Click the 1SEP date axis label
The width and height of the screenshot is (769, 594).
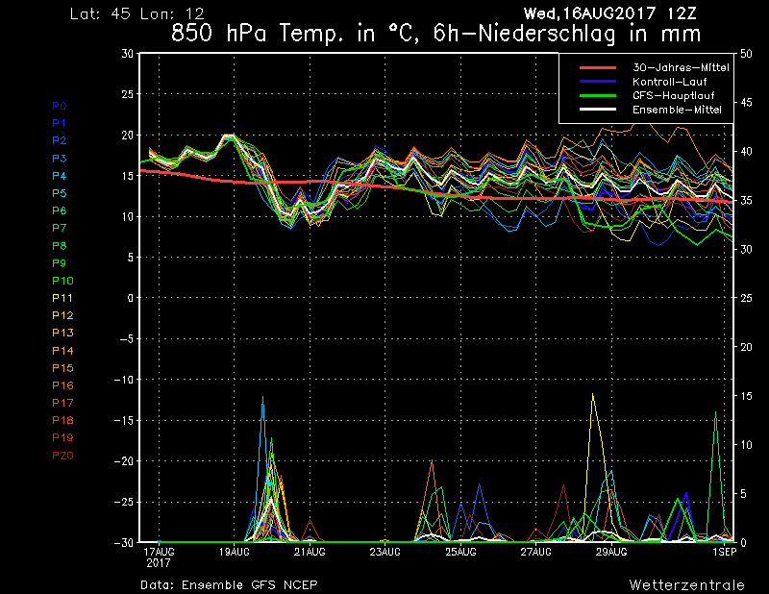pyautogui.click(x=723, y=552)
